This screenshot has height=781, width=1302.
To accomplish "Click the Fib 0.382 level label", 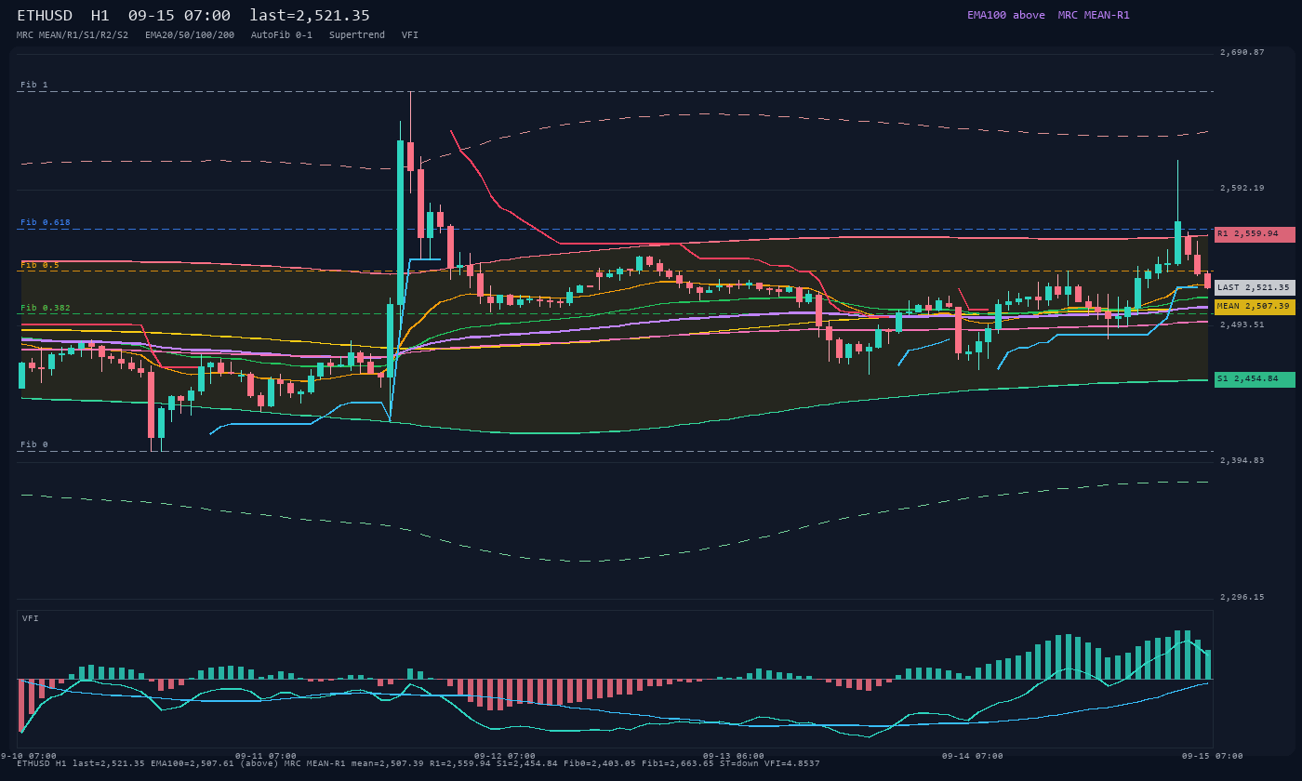I will (46, 308).
